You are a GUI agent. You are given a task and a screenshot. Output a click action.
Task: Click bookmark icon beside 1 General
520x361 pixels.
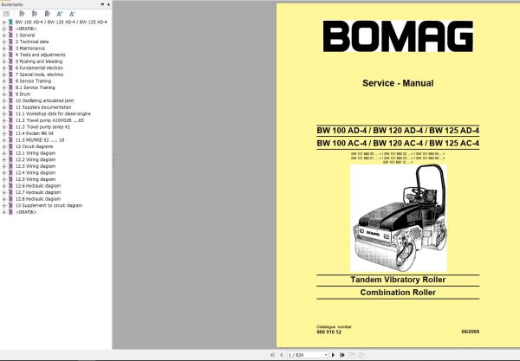click(x=10, y=35)
